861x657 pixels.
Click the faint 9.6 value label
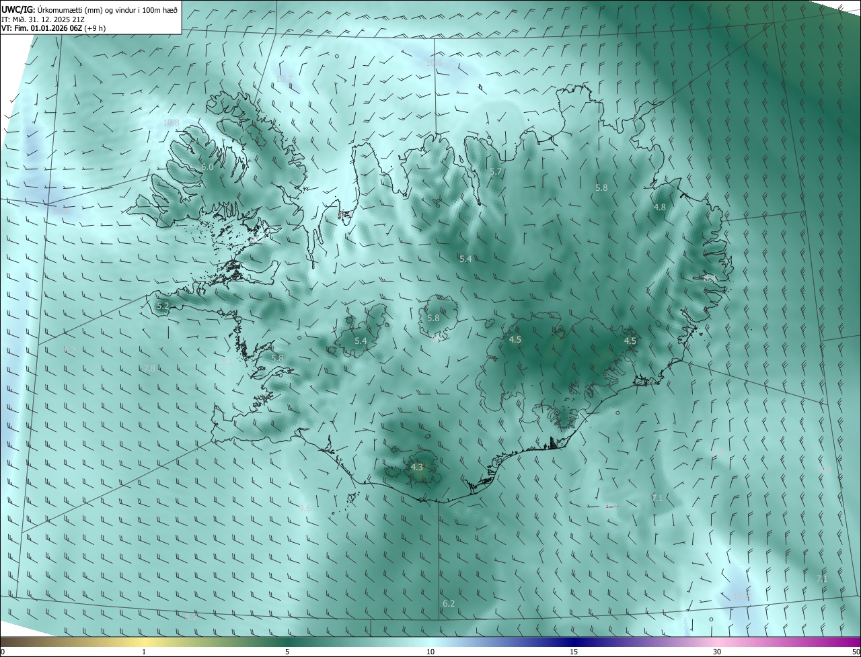[305, 509]
